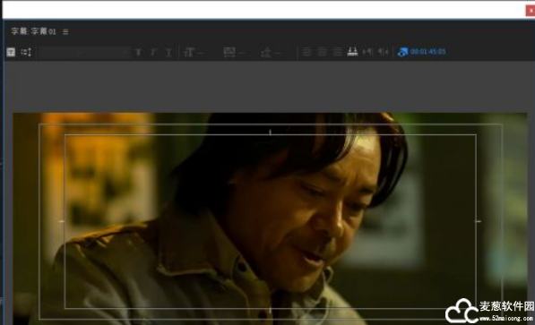
Task: Toggle italic text formatting
Action: click(x=153, y=53)
